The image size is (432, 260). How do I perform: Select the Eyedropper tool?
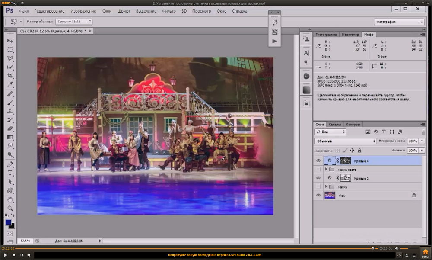pyautogui.click(x=10, y=84)
